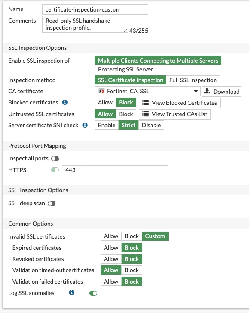
Task: Toggle the HTTPS protocol switch
Action: pos(55,170)
